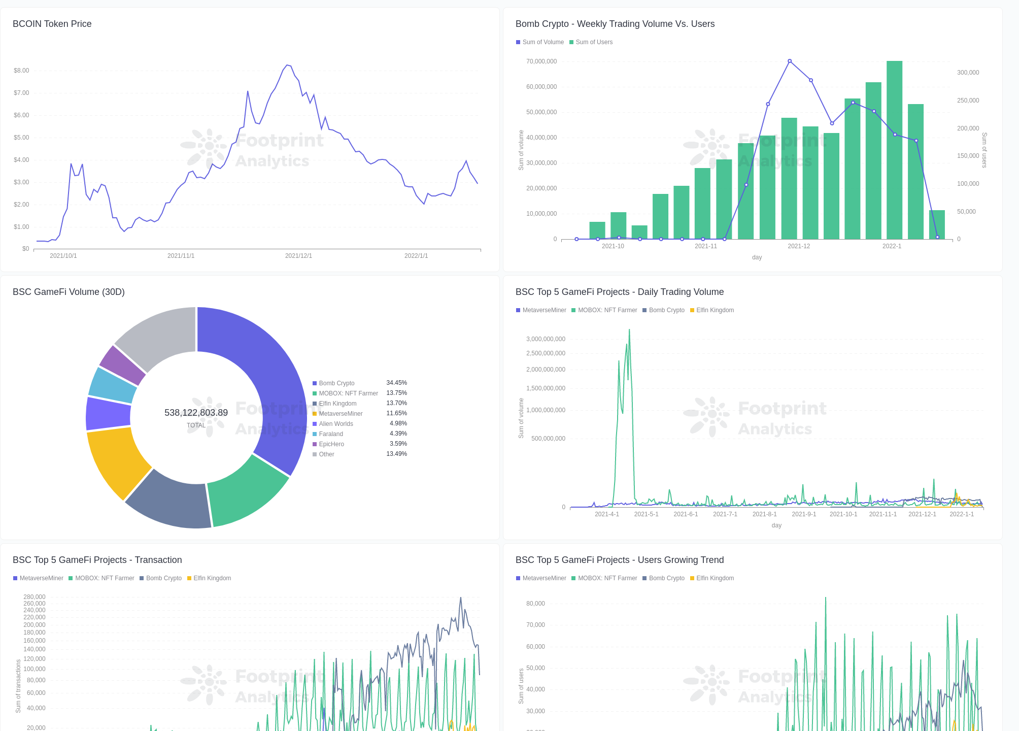Select the BCOIN Token Price chart title
This screenshot has width=1019, height=731.
coord(52,24)
